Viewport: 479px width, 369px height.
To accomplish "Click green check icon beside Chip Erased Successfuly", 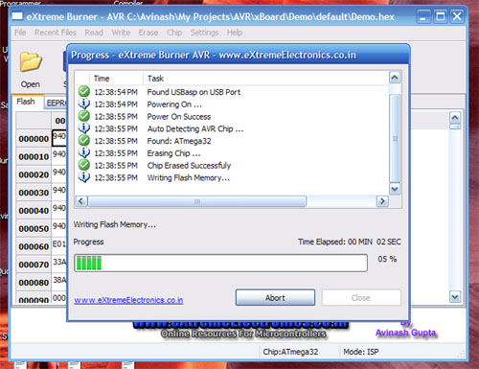I will click(x=84, y=165).
